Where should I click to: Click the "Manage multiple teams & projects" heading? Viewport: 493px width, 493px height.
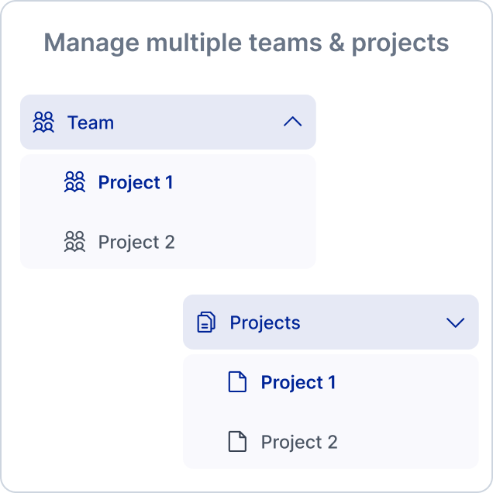pyautogui.click(x=246, y=43)
